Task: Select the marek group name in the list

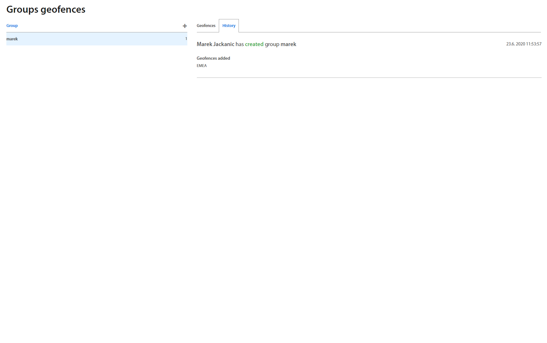Action: coord(12,39)
